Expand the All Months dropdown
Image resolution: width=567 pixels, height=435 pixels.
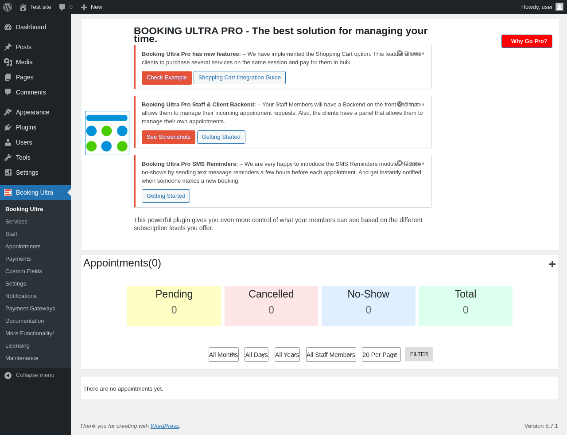(224, 355)
